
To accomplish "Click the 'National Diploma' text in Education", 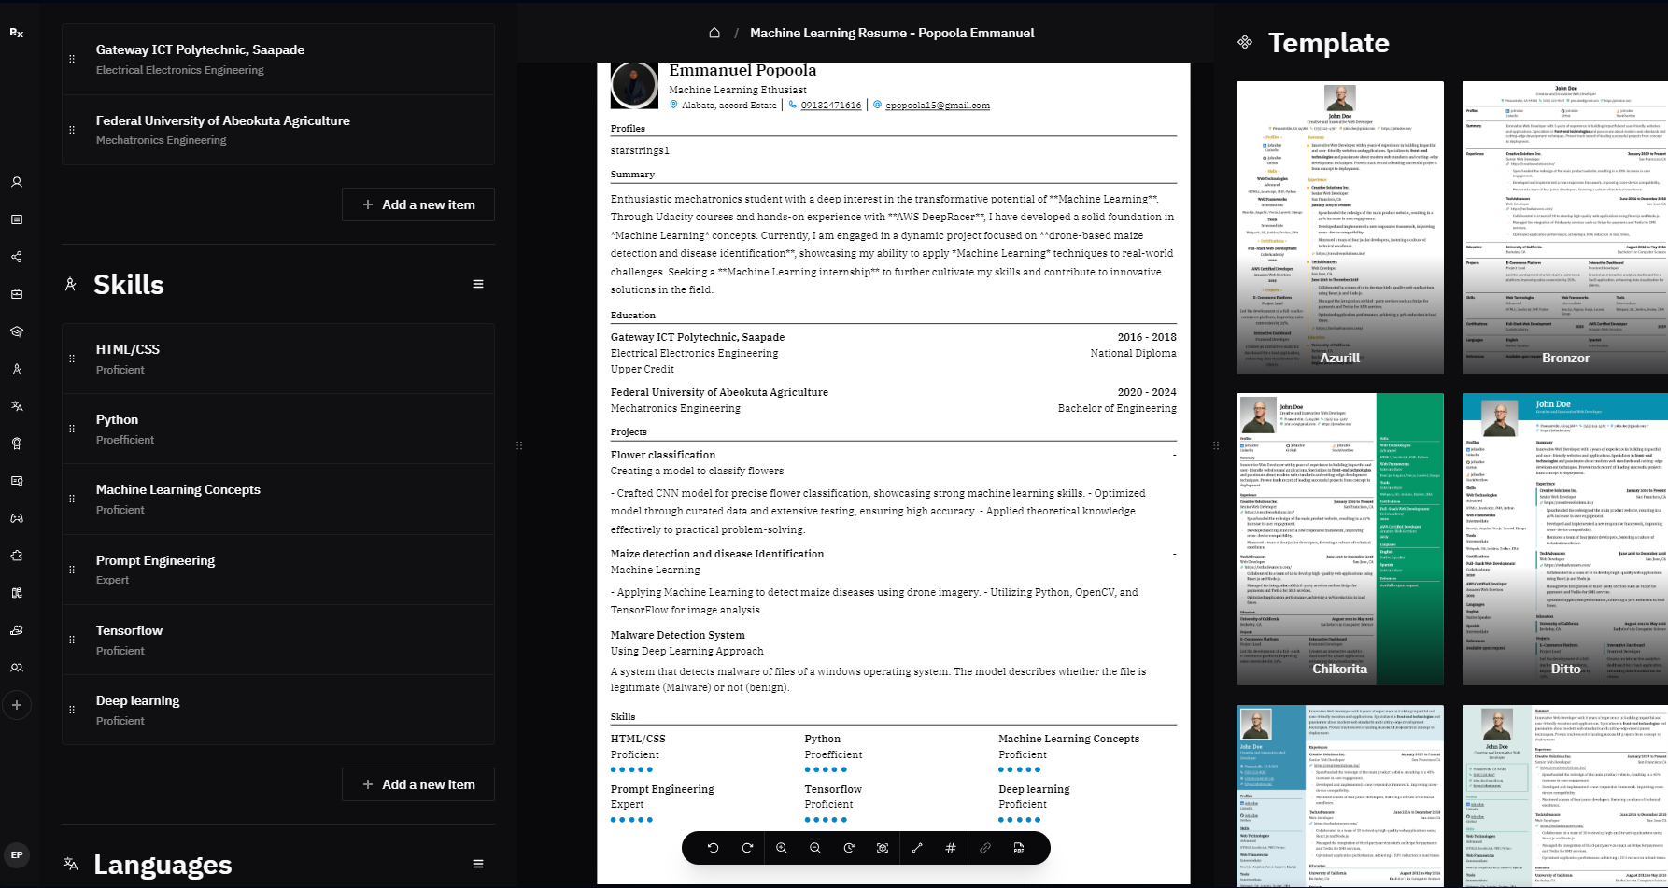I will coord(1133,353).
